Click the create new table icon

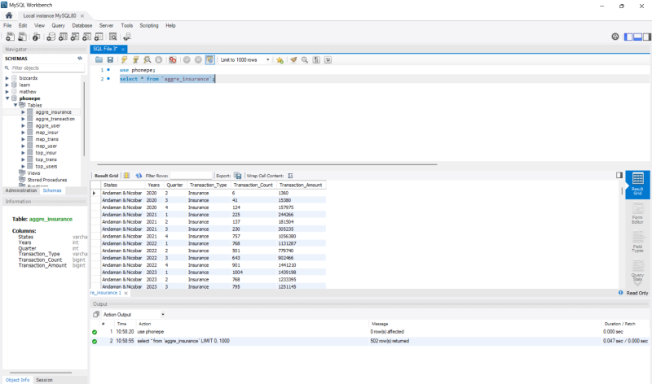coord(63,37)
